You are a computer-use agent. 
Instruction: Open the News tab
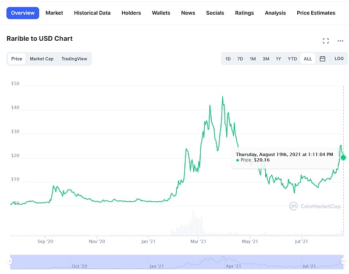pos(188,13)
